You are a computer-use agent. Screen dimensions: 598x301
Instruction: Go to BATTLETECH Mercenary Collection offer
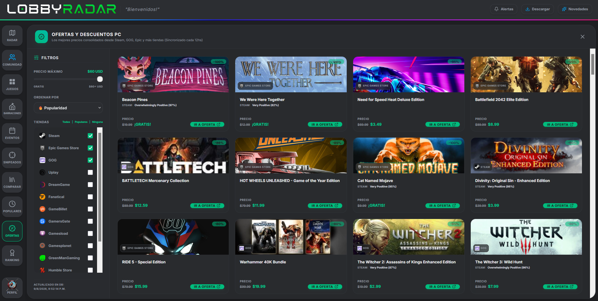click(x=207, y=205)
